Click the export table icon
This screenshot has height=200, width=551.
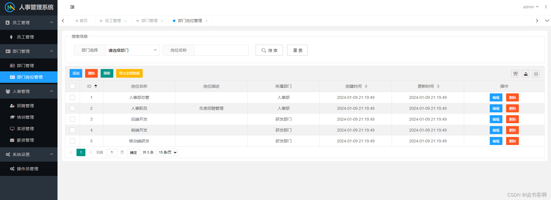[x=526, y=74]
